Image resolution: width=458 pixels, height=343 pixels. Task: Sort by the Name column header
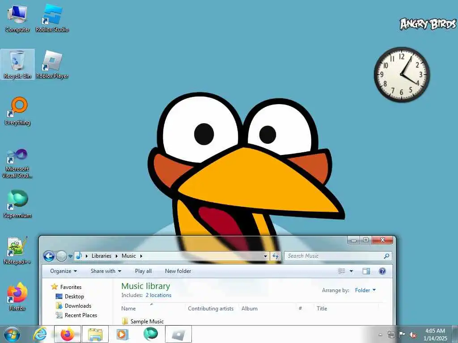(x=153, y=308)
